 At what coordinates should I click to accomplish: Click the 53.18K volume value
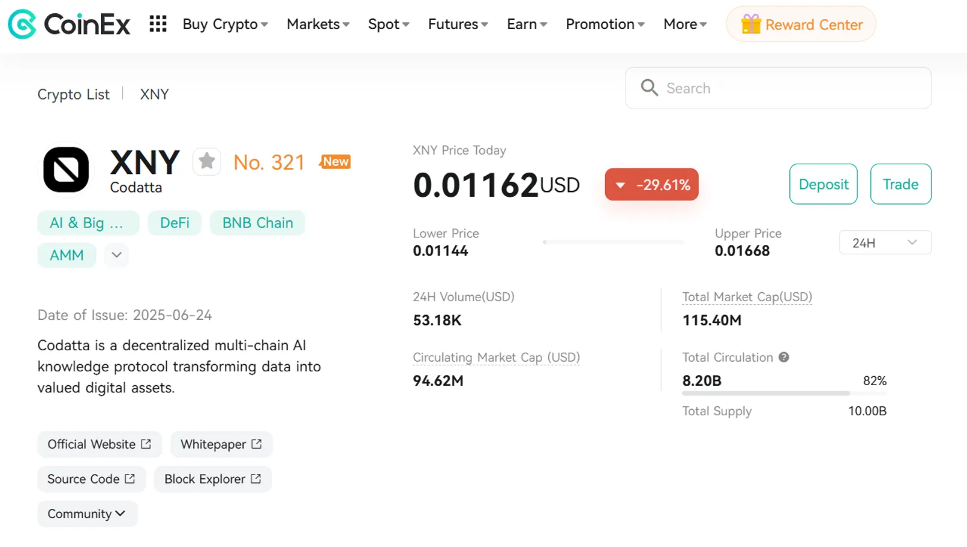coord(437,321)
